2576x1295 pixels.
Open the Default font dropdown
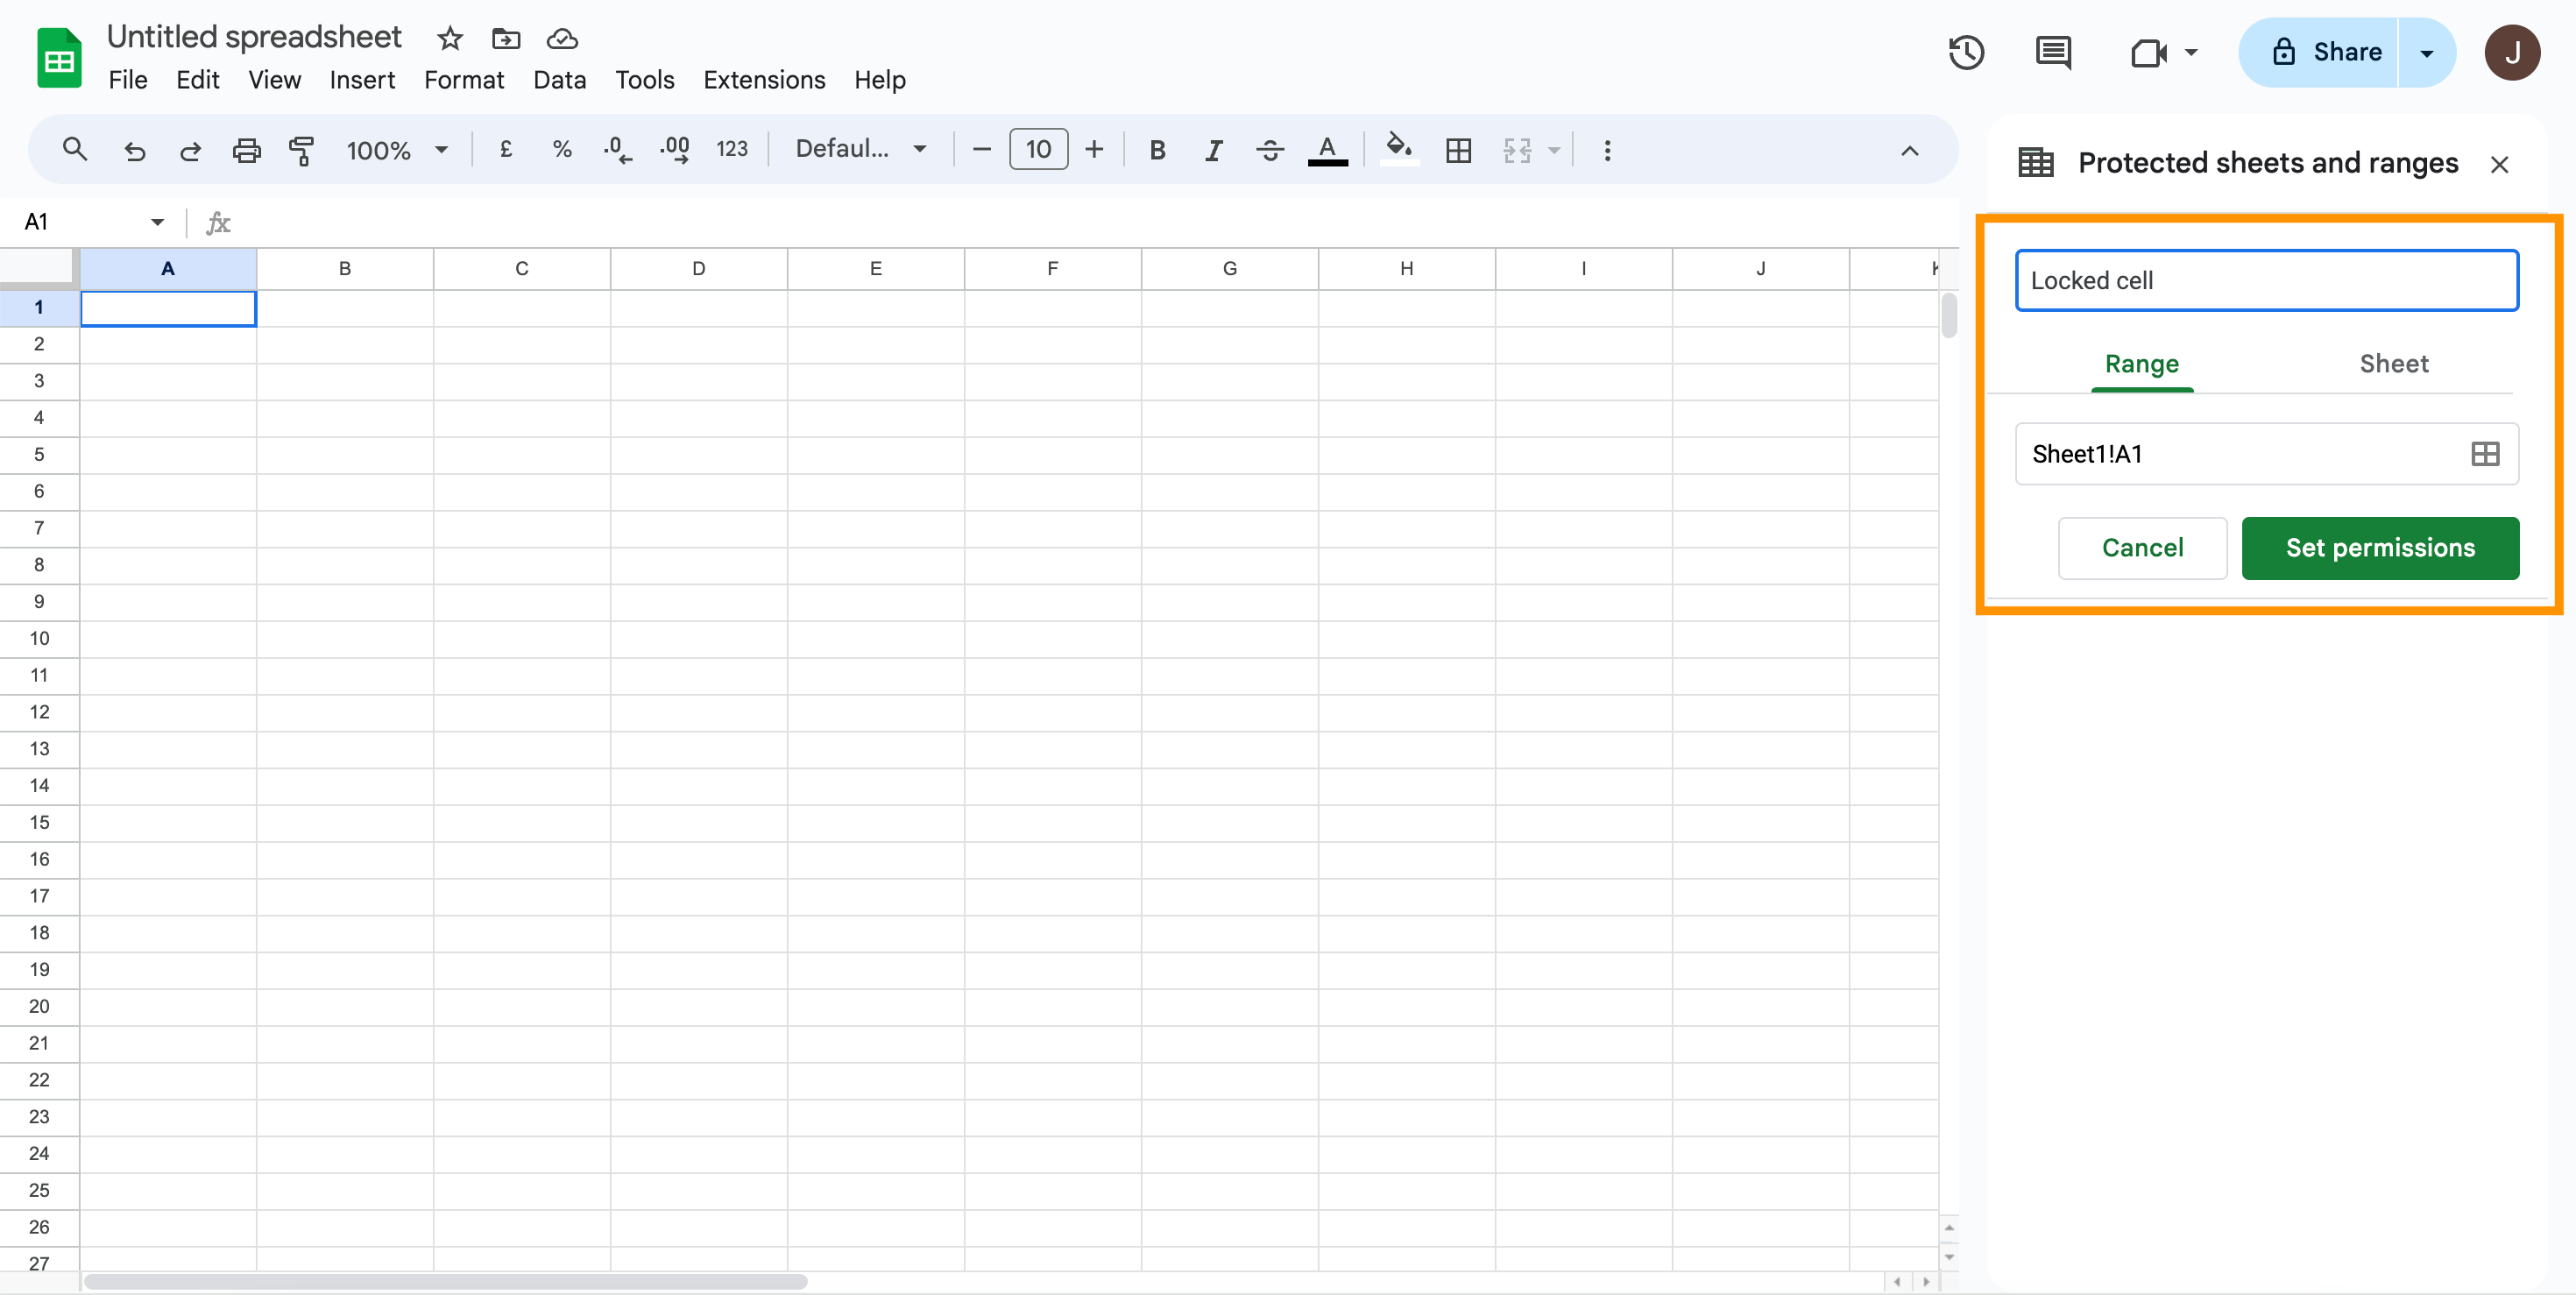click(x=861, y=149)
